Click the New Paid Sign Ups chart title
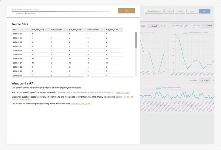 click(x=180, y=26)
